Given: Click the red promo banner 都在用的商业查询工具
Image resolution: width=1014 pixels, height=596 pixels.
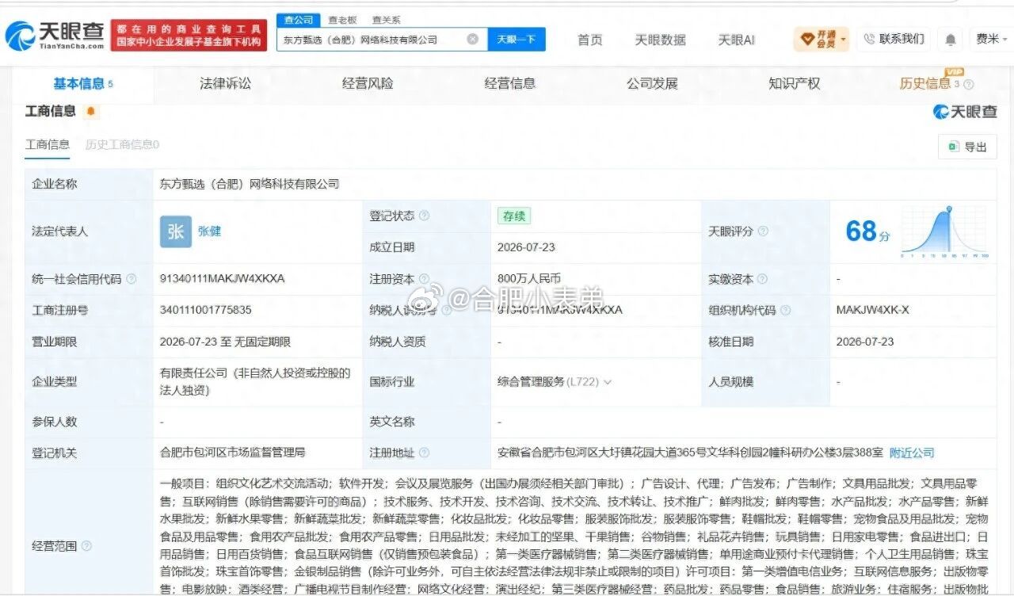Looking at the screenshot, I should (189, 36).
